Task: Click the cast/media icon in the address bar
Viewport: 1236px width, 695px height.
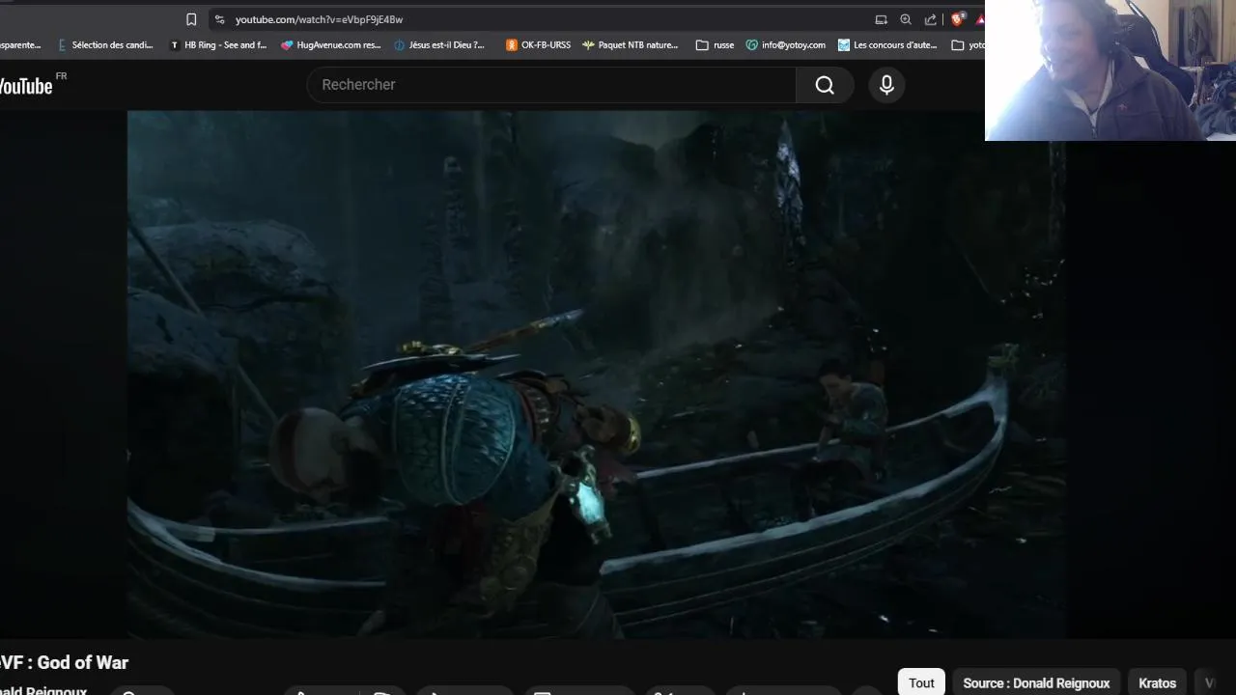Action: point(881,19)
